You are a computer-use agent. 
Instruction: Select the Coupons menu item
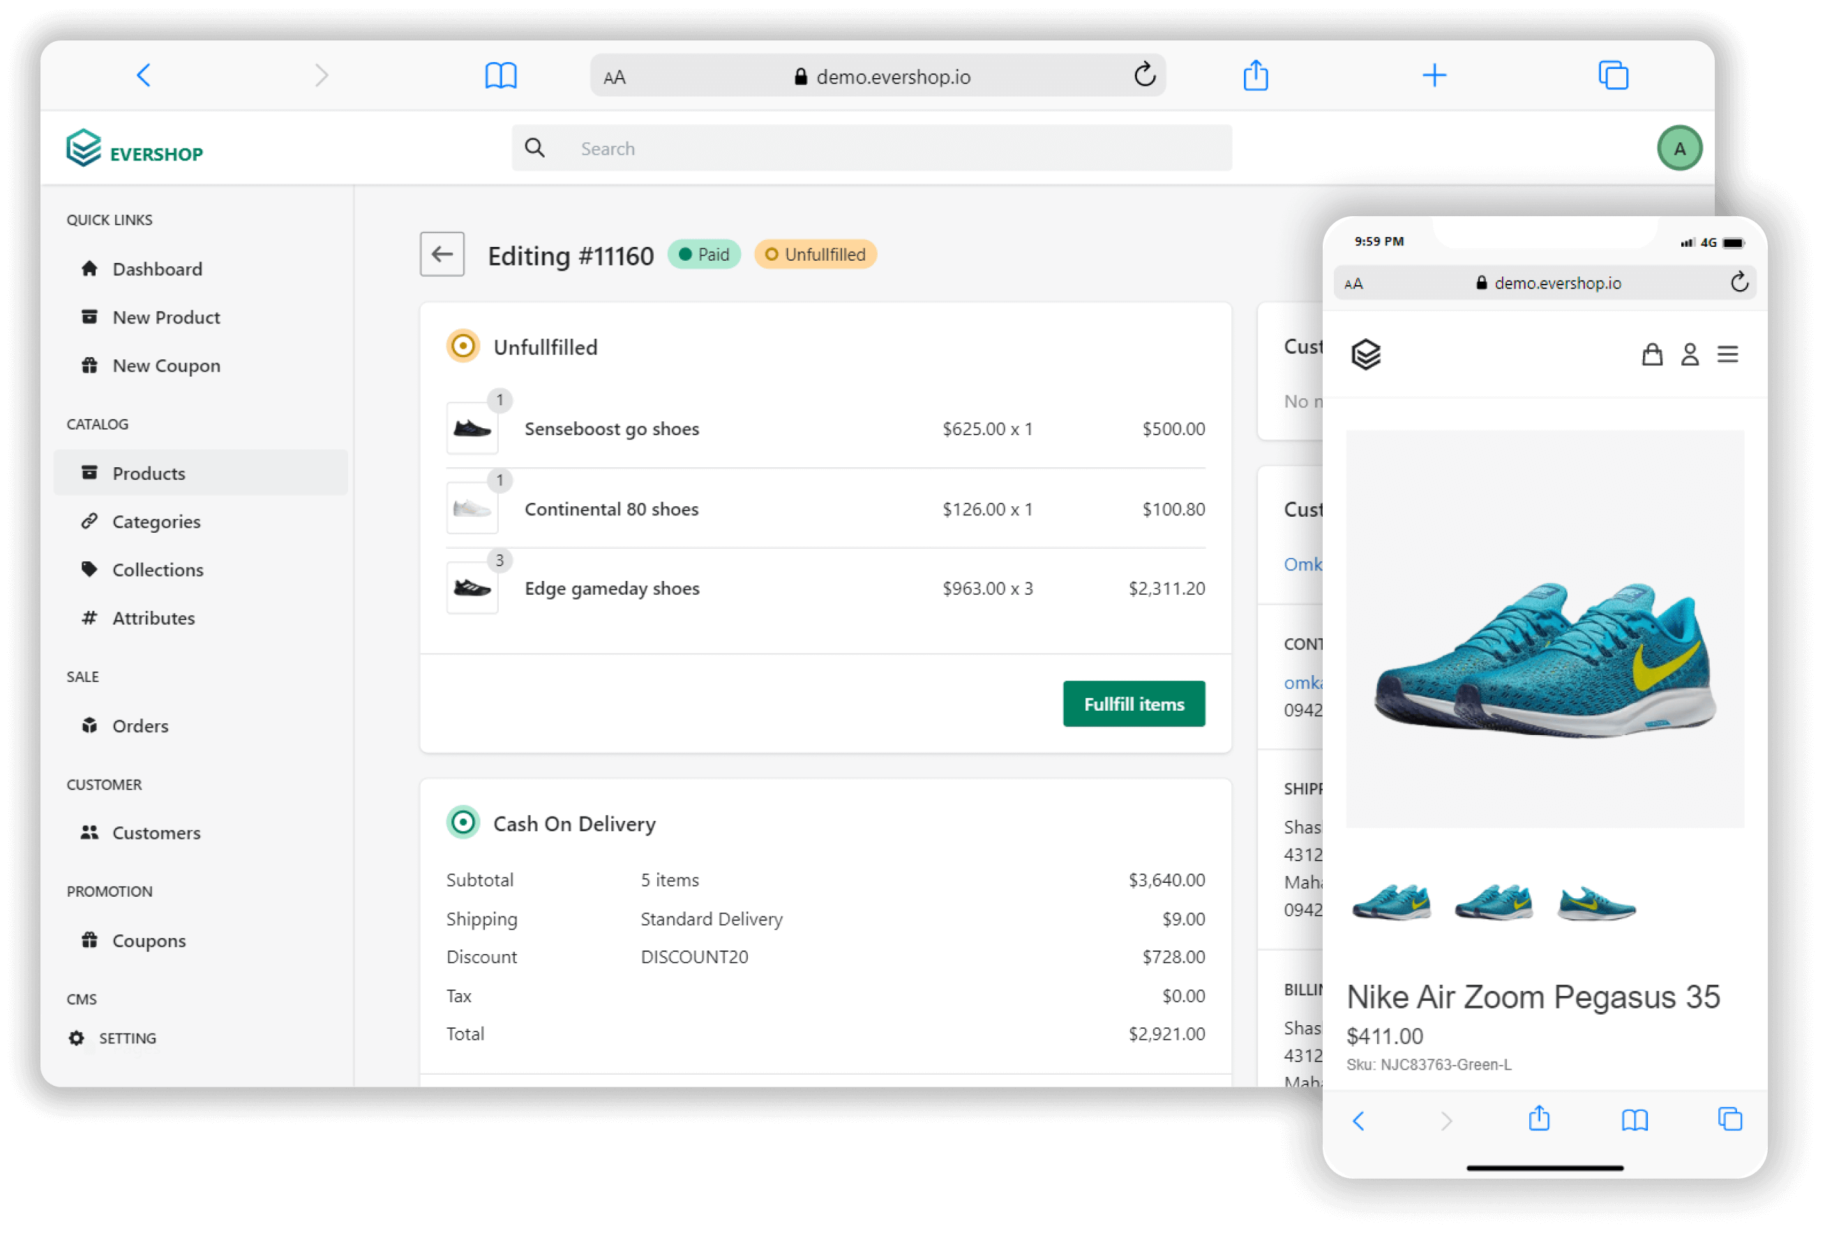149,940
